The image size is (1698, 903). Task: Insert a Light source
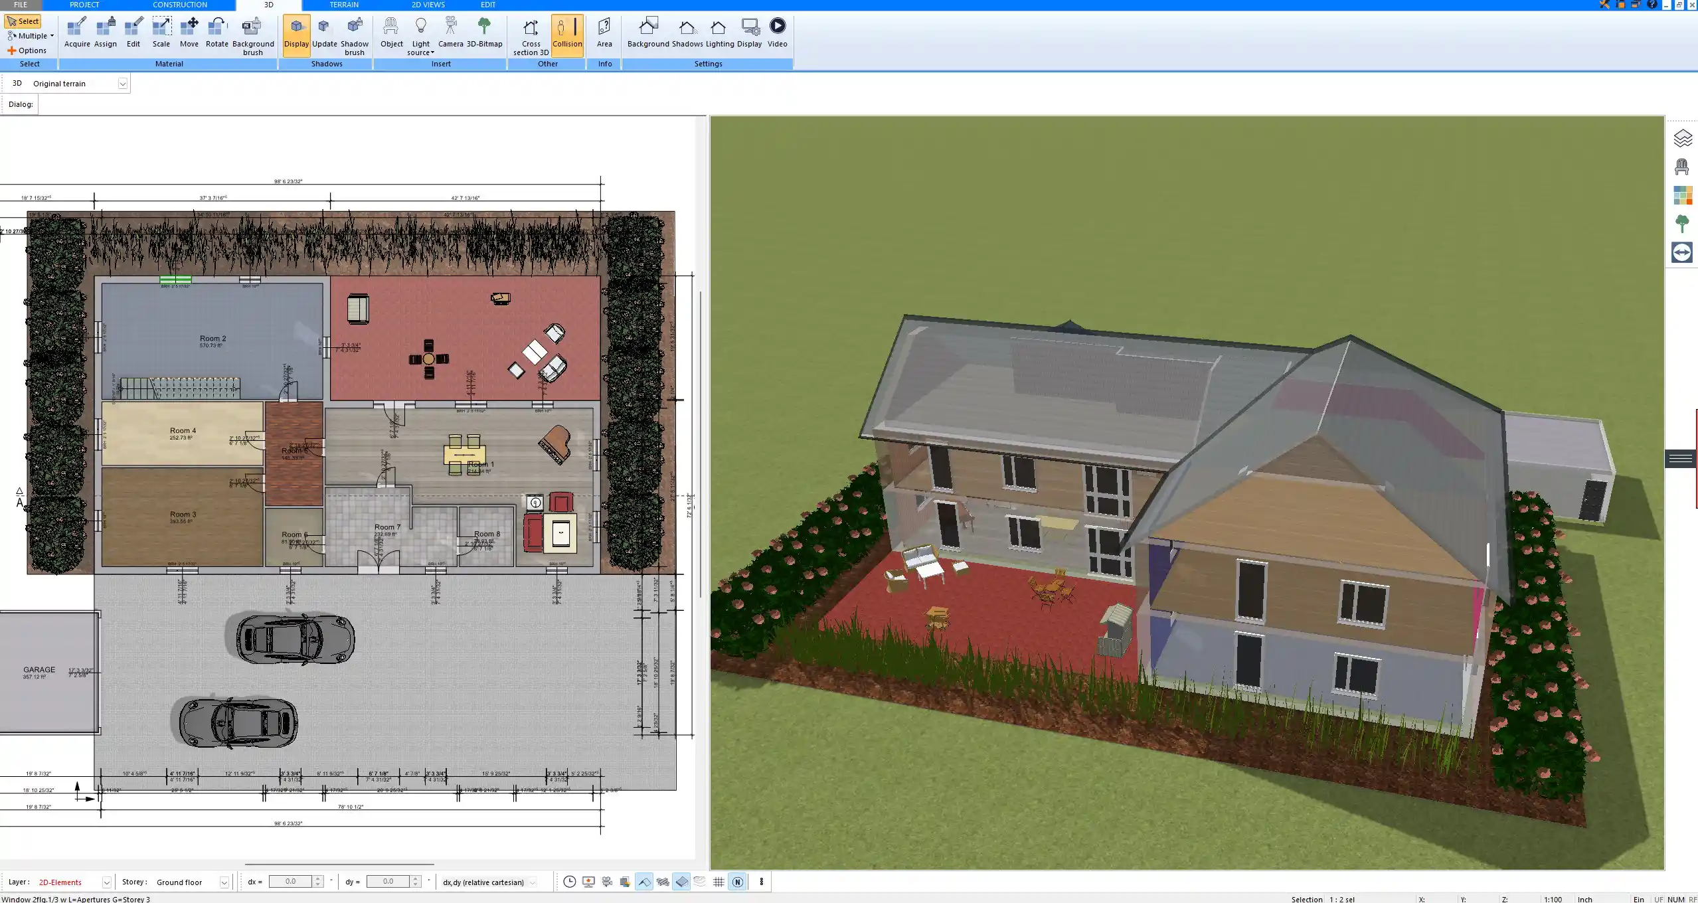[422, 33]
